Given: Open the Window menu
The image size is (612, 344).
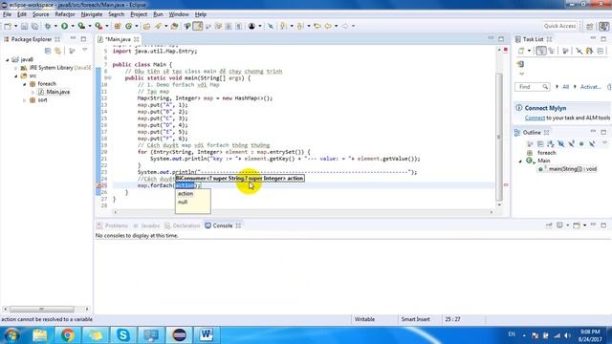Looking at the screenshot, I should tap(179, 14).
